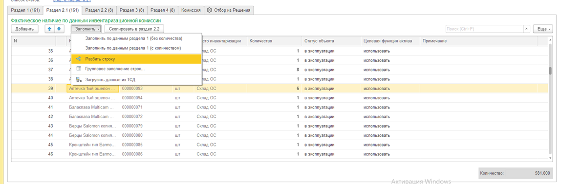The width and height of the screenshot is (562, 184).
Task: Select the Кронштейн тип Earmo cell in row 46
Action: pyautogui.click(x=93, y=154)
